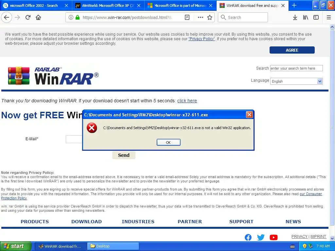This screenshot has width=335, height=251.
Task: Select the WinRAR download tab
Action: tap(252, 6)
